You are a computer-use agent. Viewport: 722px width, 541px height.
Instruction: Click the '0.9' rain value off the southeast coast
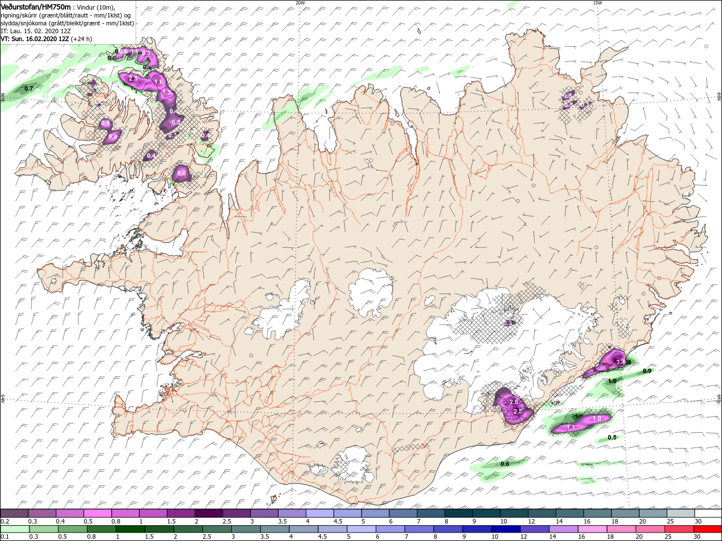[x=647, y=371]
